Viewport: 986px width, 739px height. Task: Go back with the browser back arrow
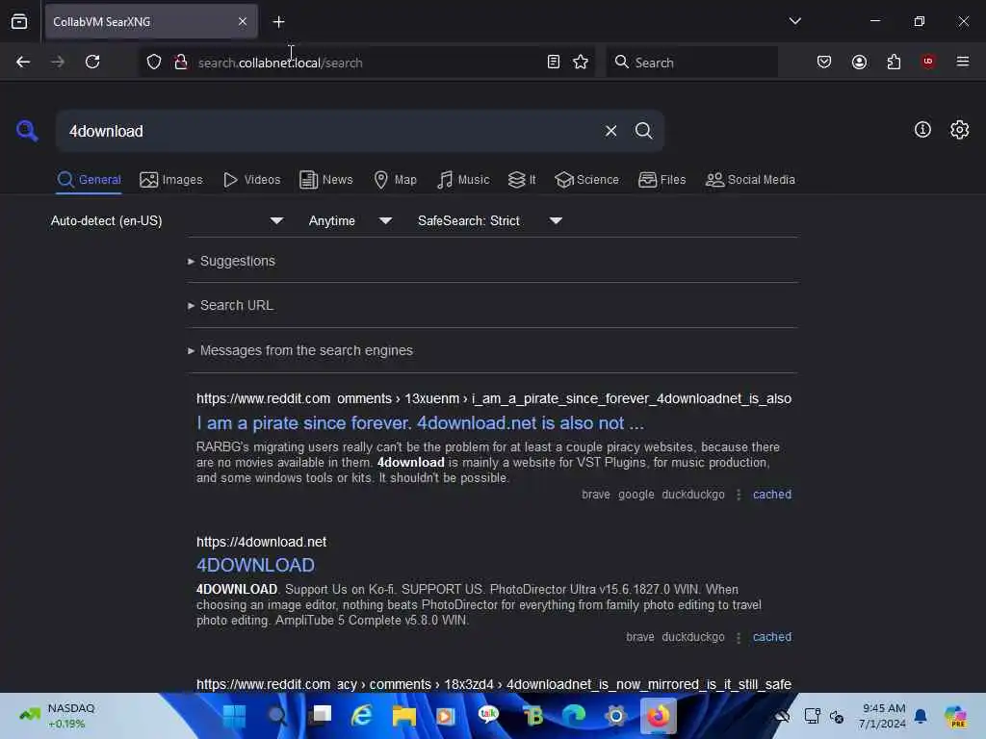click(x=23, y=62)
